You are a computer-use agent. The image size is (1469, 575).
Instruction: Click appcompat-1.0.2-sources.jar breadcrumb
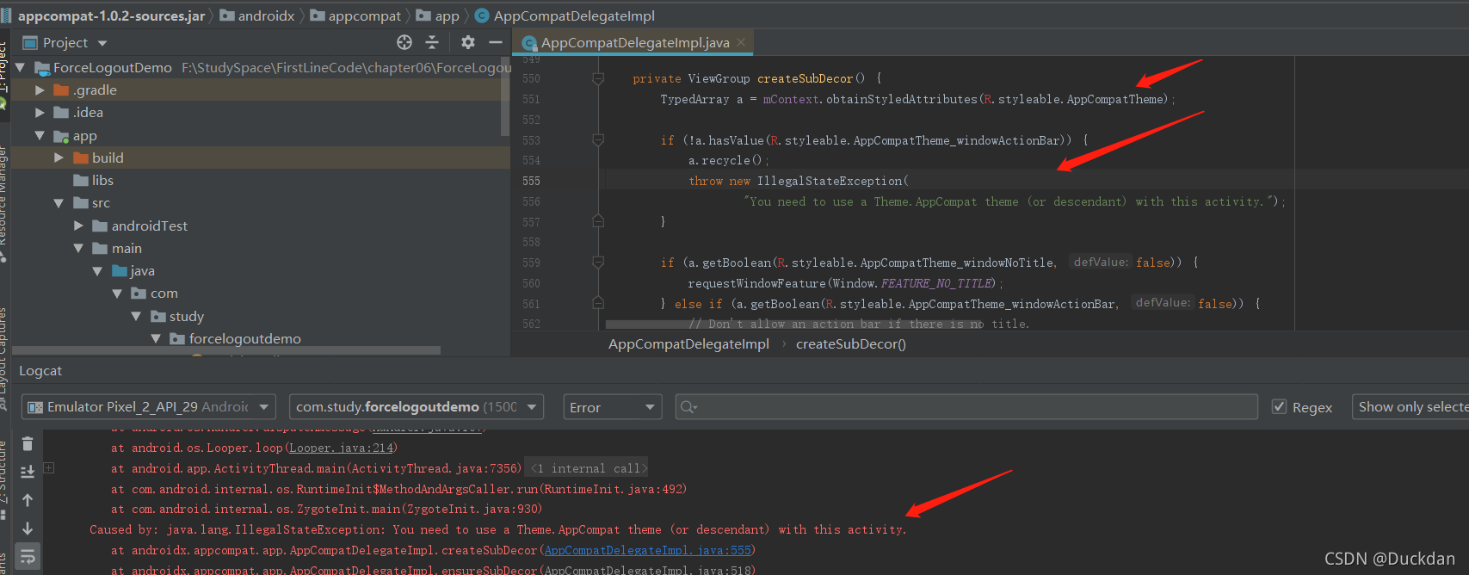(x=110, y=15)
